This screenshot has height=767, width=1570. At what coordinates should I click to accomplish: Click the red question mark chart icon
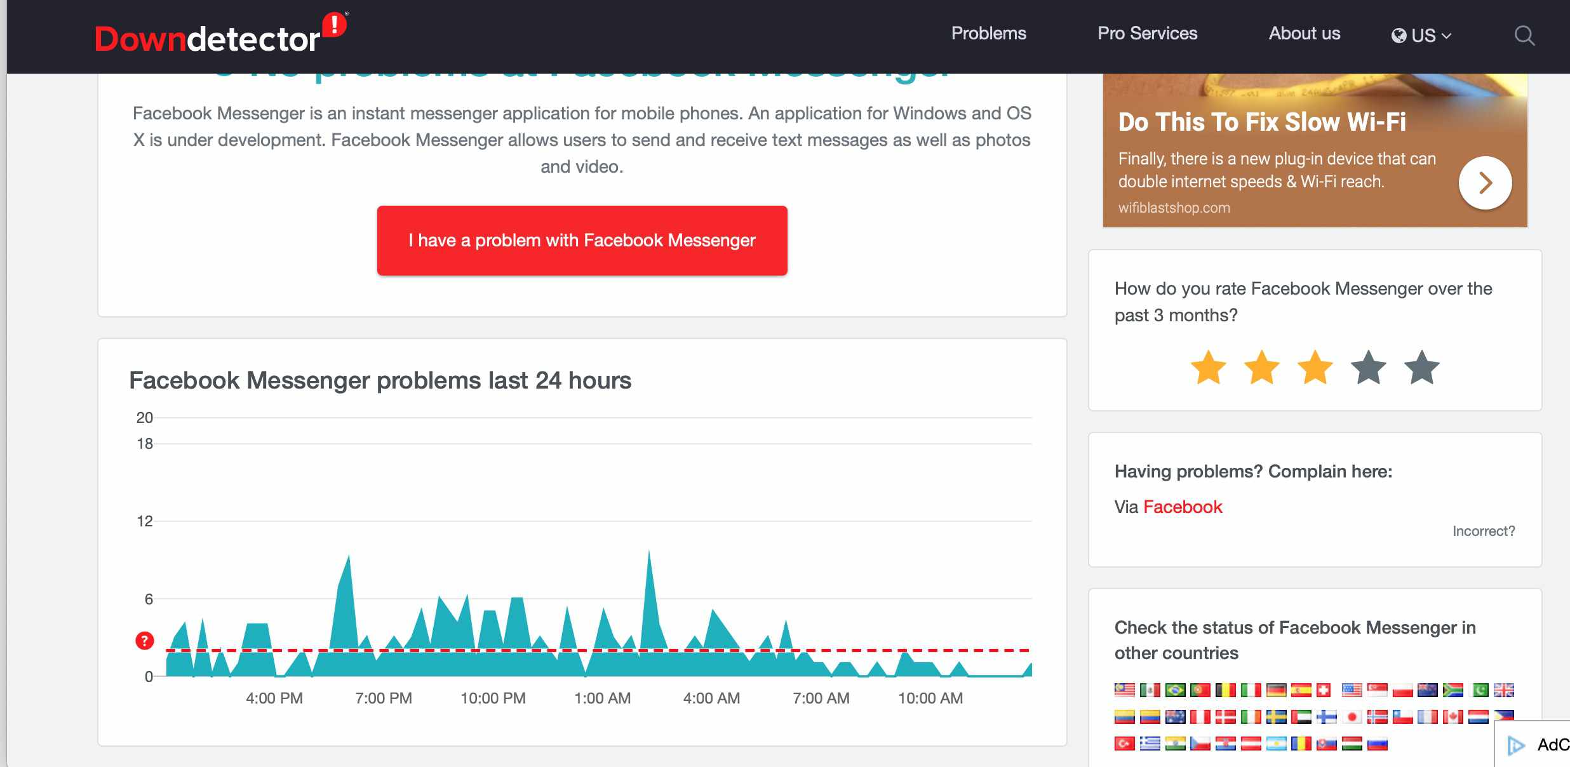(x=143, y=643)
